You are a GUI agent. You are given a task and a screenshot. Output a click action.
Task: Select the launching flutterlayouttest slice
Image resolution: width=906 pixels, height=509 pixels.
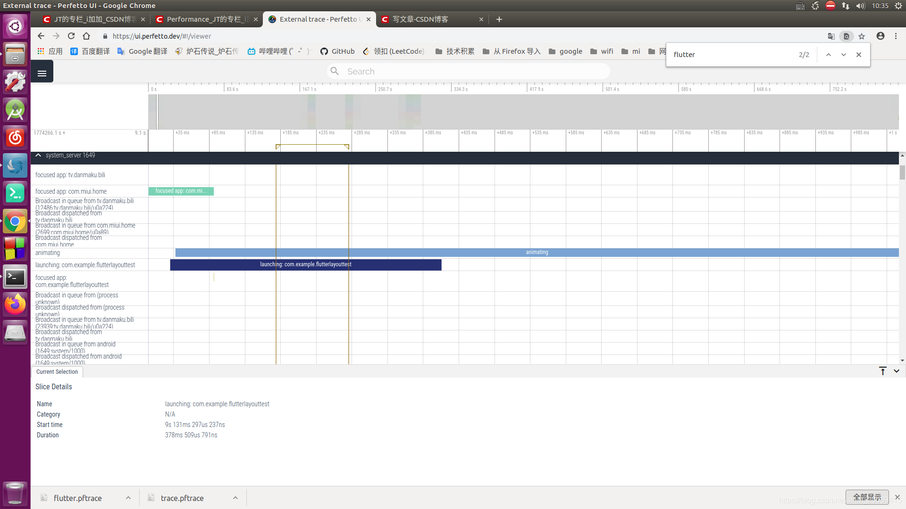point(305,265)
